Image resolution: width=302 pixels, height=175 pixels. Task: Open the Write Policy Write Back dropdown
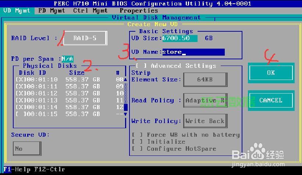(x=205, y=121)
